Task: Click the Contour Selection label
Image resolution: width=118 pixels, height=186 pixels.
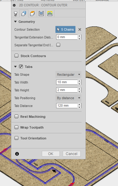Action: click(x=27, y=29)
